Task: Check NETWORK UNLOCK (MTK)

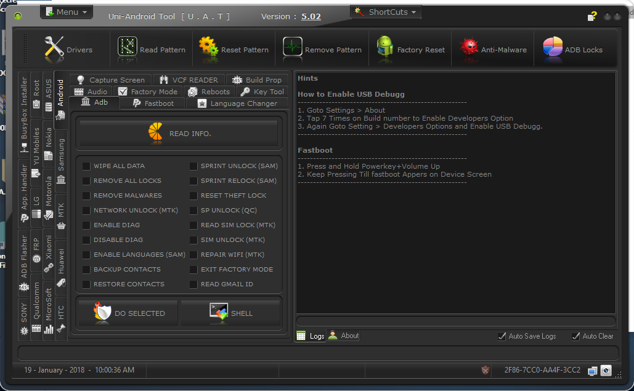Action: [86, 211]
